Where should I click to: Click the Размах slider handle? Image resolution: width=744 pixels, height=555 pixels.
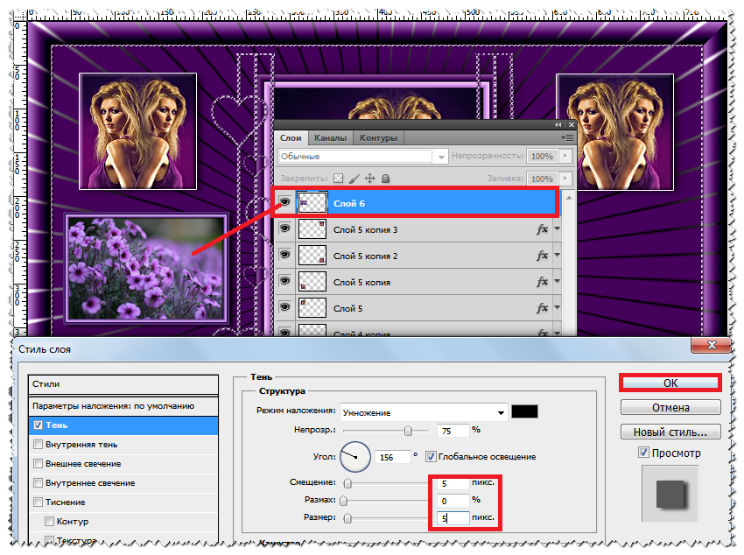pos(343,501)
